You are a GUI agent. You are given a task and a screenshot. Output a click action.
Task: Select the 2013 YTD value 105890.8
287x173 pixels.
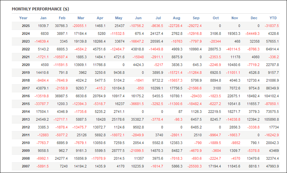click(x=271, y=119)
